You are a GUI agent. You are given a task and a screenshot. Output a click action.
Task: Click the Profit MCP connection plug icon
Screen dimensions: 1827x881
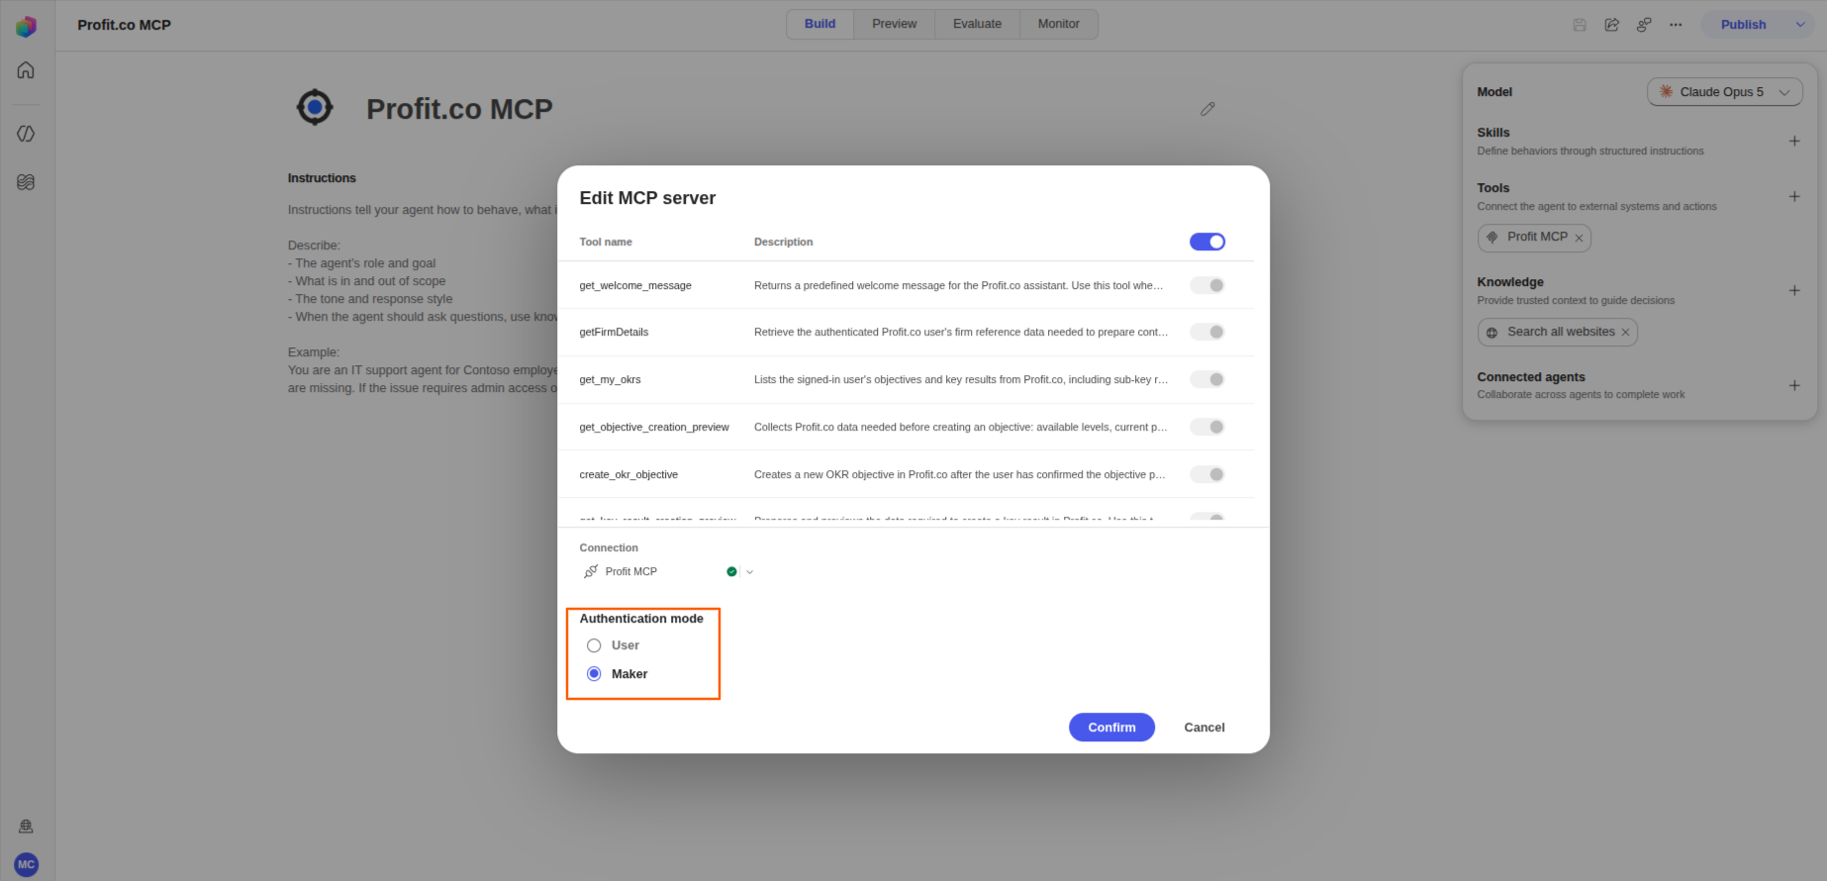click(x=591, y=572)
